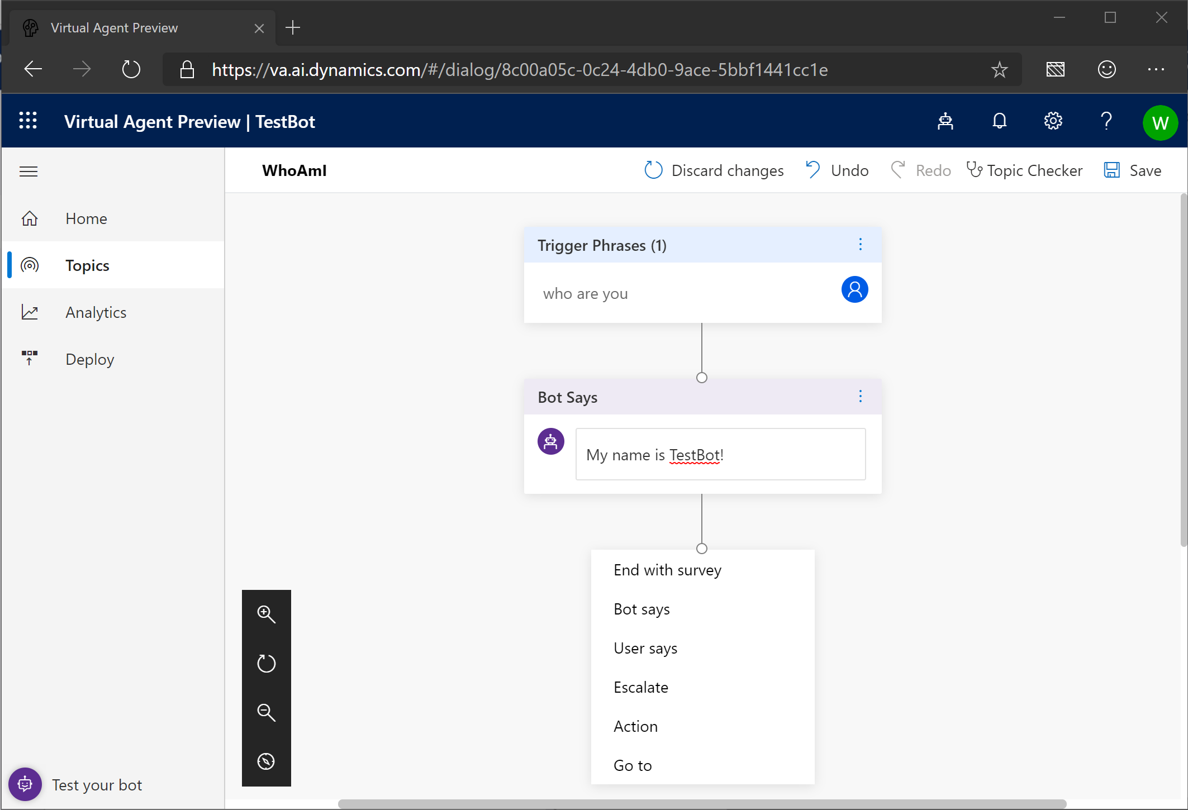The width and height of the screenshot is (1188, 810).
Task: Reset canvas view with circular arrow icon
Action: [x=266, y=663]
